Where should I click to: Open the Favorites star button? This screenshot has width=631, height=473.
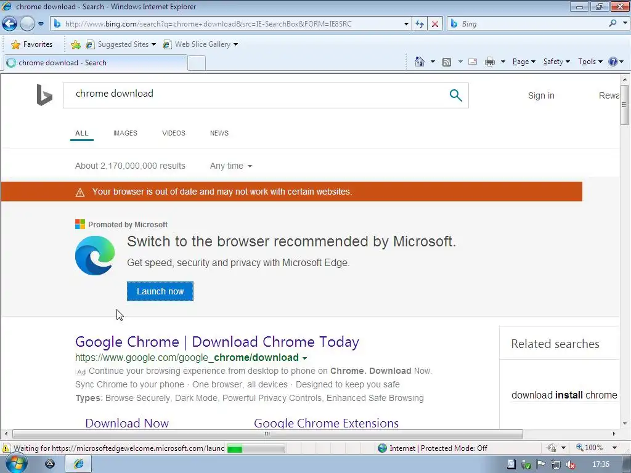[x=31, y=44]
